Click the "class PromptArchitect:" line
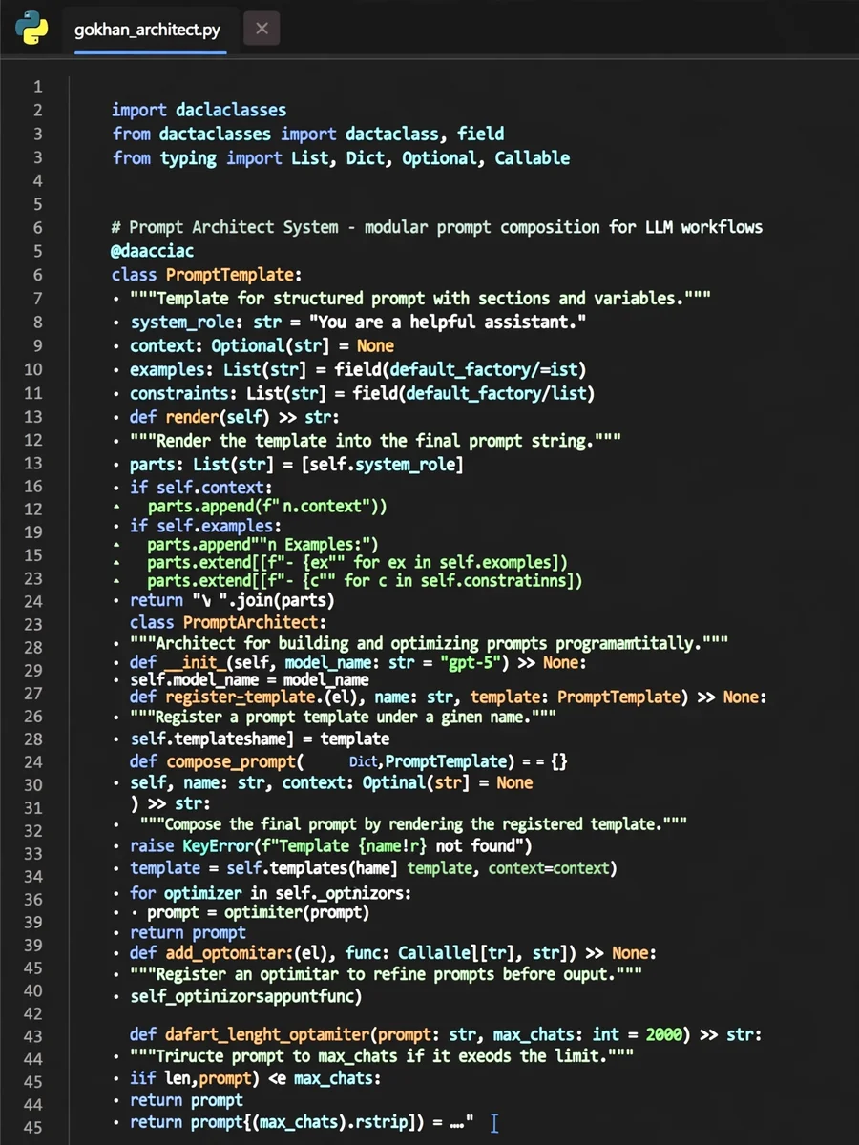Viewport: 859px width, 1145px height. coord(228,623)
